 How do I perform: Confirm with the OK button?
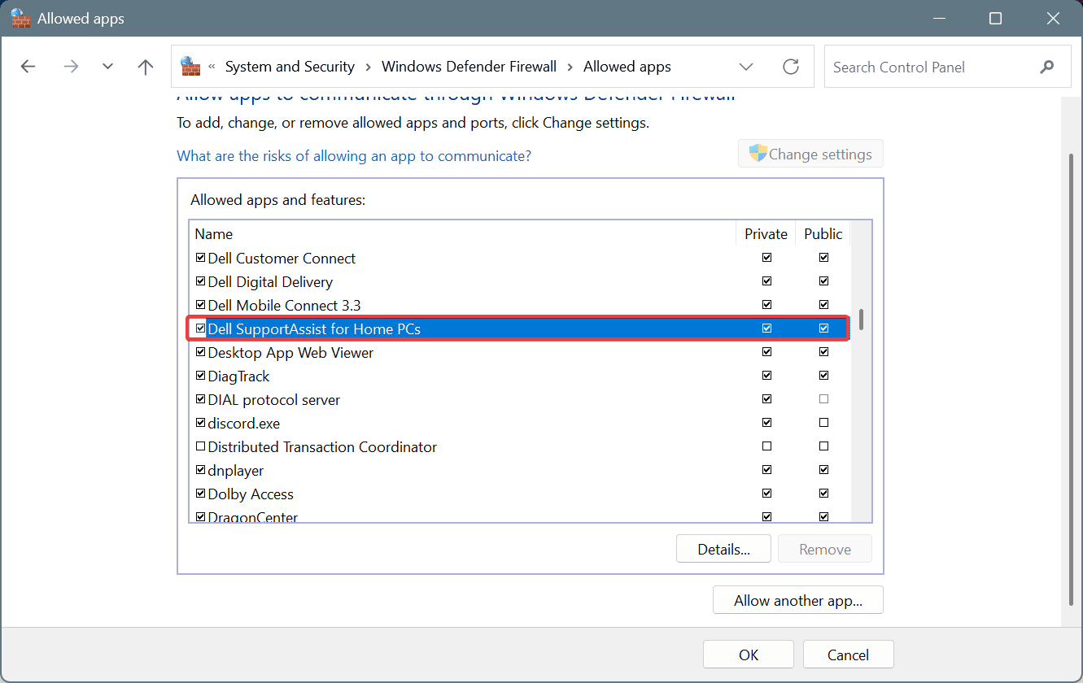749,655
